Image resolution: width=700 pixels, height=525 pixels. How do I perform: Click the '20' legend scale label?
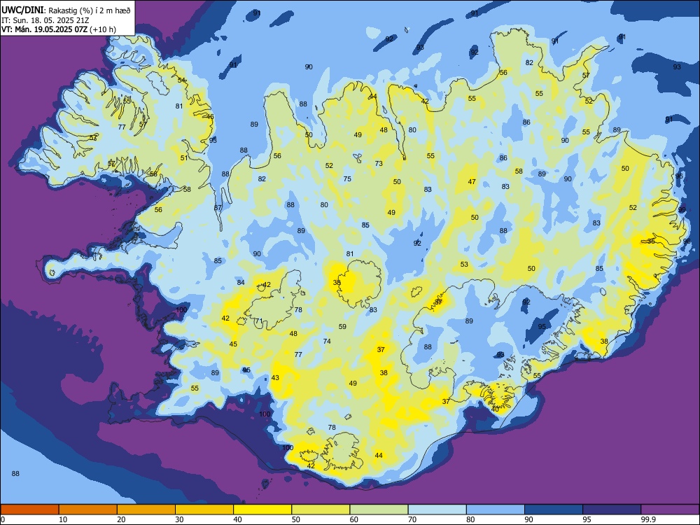tap(121, 519)
